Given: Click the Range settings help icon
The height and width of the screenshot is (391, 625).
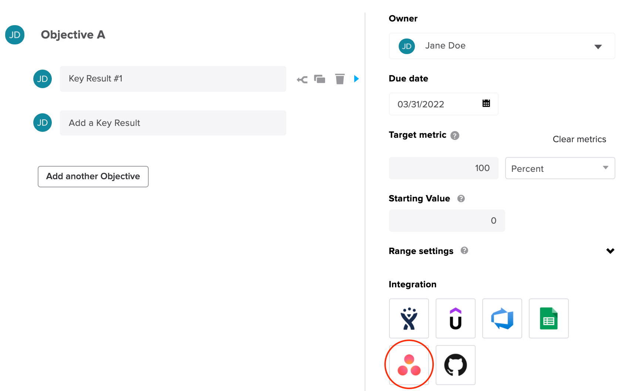Looking at the screenshot, I should (x=464, y=251).
